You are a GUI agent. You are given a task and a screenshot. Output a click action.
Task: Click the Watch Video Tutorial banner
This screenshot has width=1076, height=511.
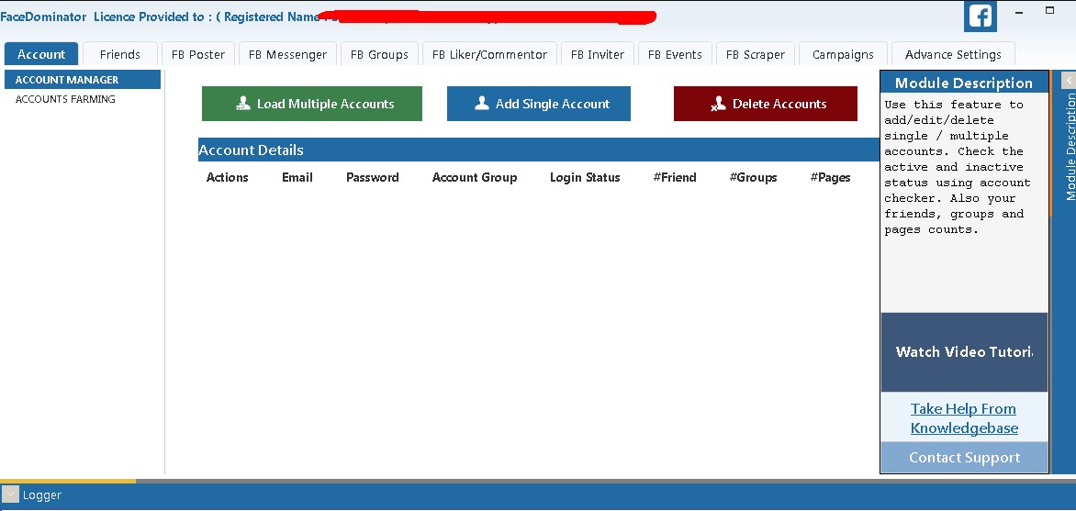click(964, 352)
